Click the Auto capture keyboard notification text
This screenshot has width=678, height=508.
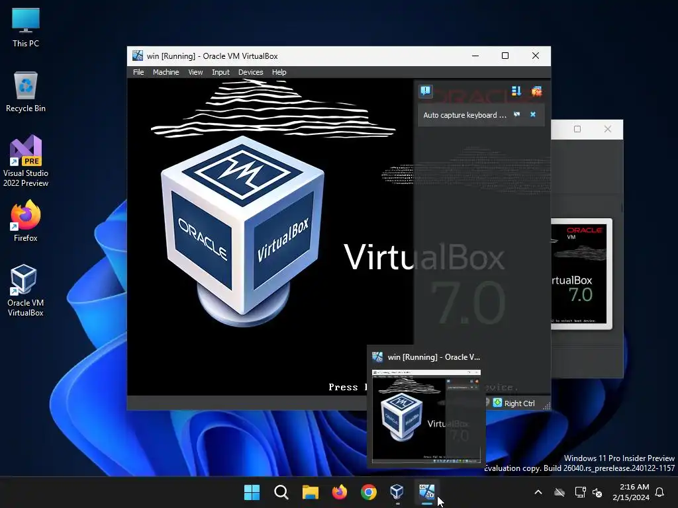point(464,115)
